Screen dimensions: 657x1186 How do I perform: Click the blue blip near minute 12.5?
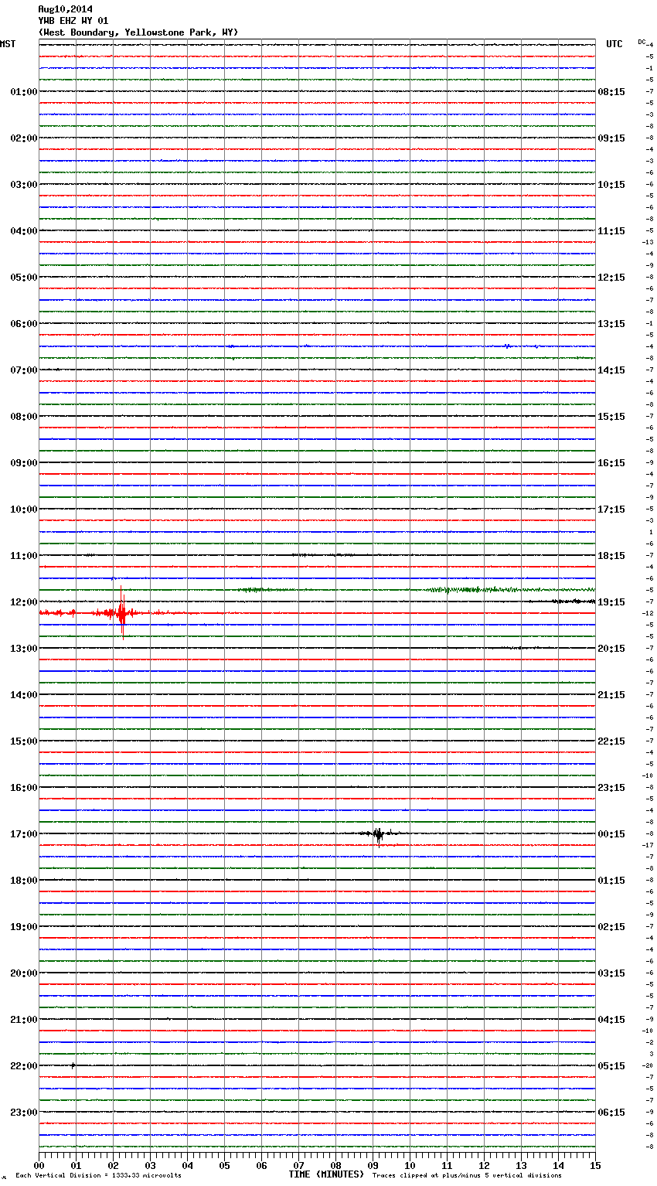coord(507,346)
